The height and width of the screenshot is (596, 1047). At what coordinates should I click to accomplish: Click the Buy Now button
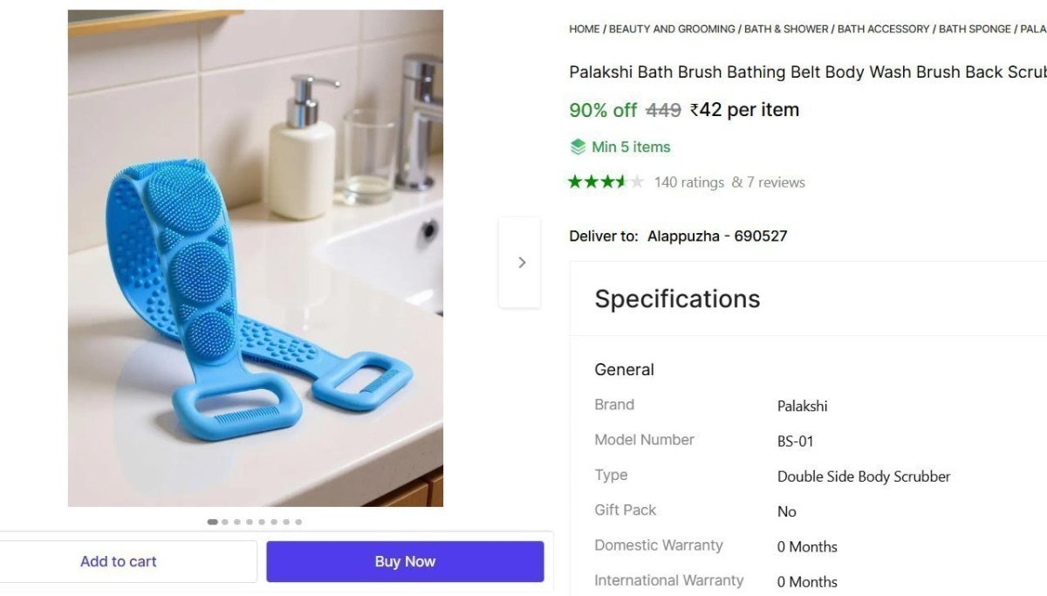(405, 561)
